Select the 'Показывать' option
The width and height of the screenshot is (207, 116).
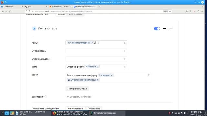[x=94, y=109]
